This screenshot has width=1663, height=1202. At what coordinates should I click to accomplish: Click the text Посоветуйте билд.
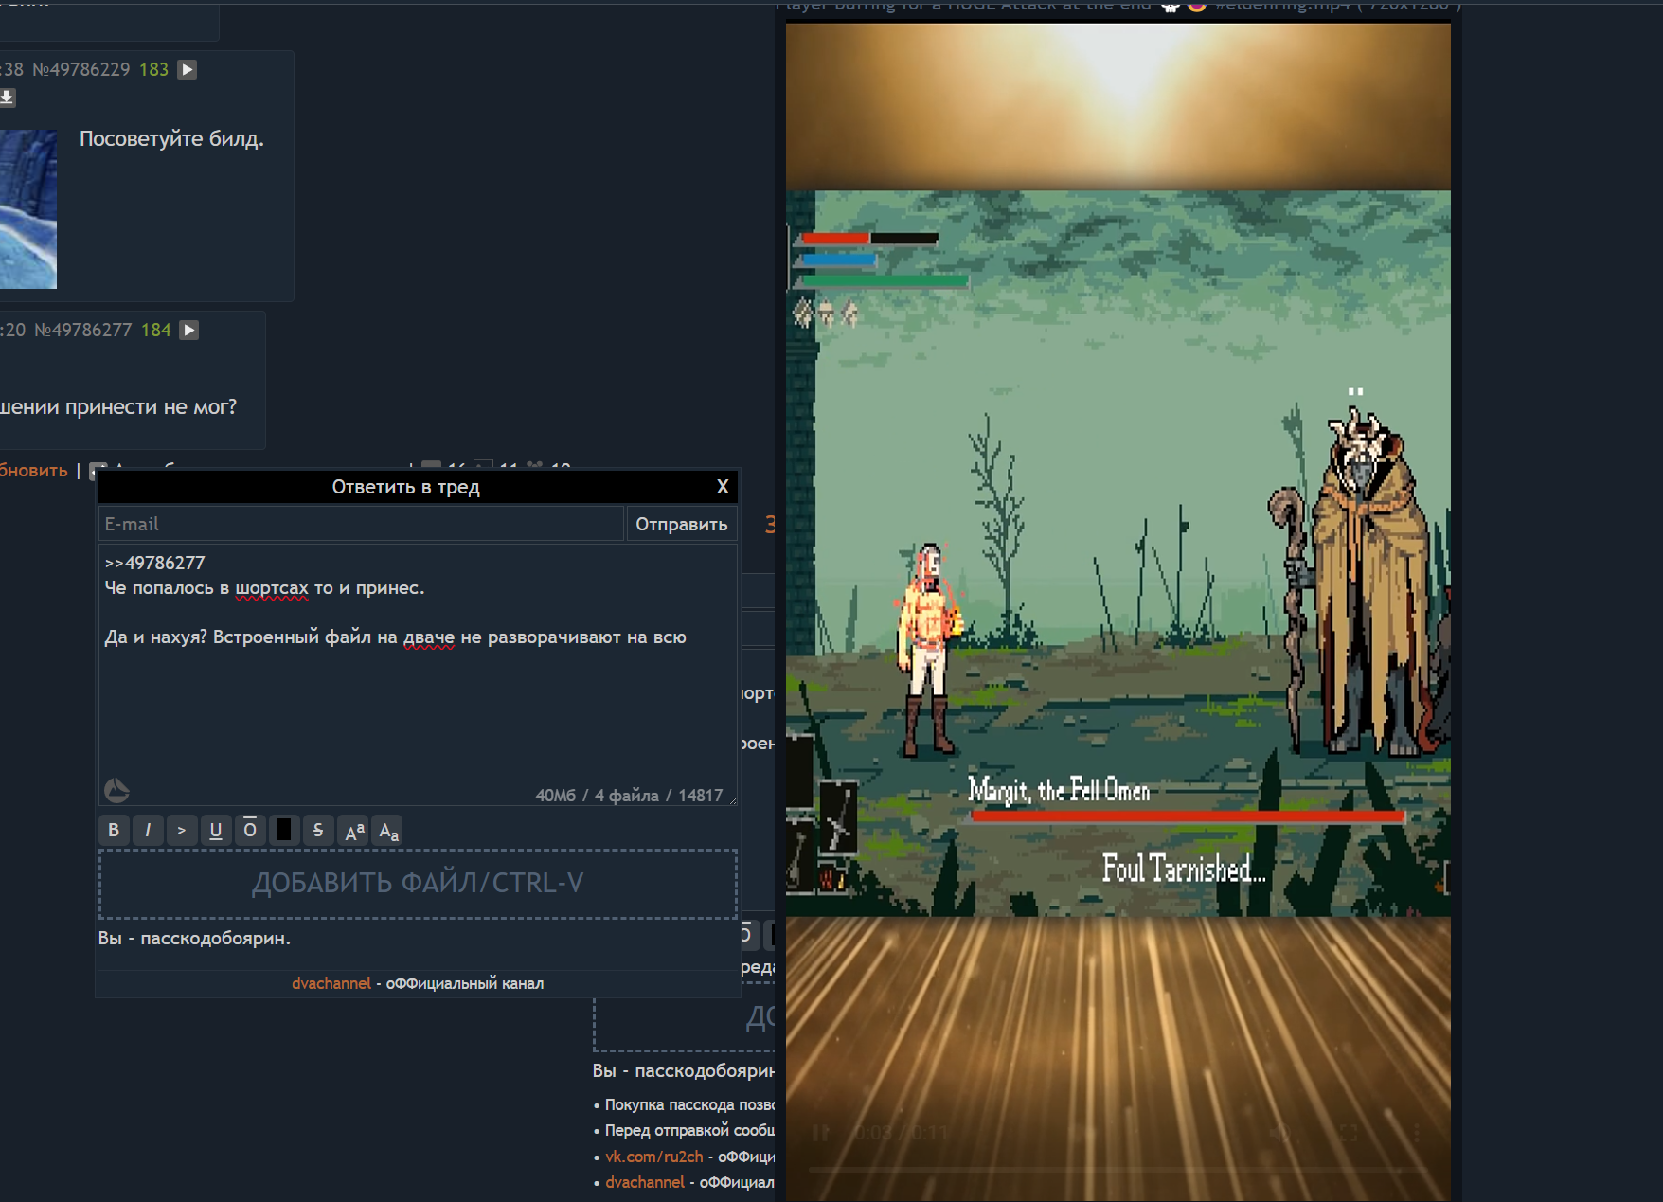point(171,138)
